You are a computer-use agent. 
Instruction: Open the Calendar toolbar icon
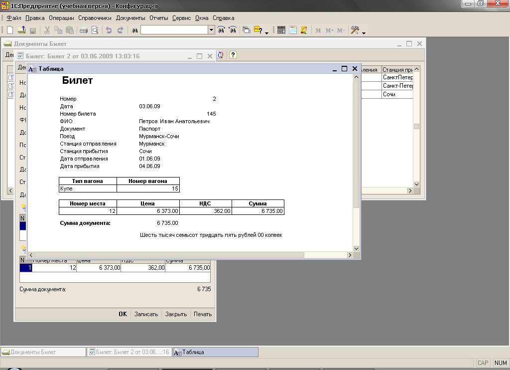pos(293,30)
